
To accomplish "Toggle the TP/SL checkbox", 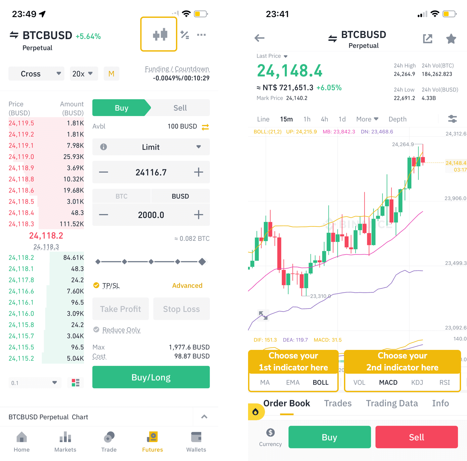I will (96, 285).
